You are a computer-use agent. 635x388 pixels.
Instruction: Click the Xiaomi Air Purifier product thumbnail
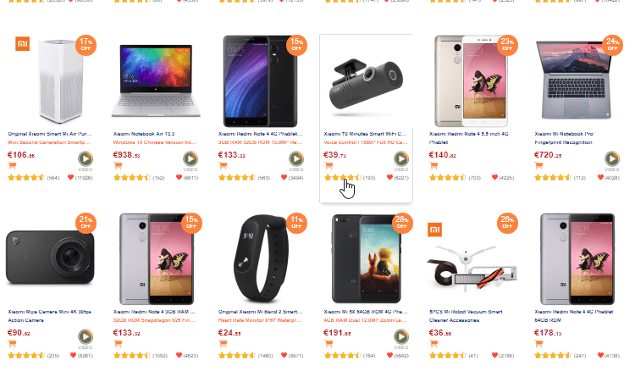51,80
